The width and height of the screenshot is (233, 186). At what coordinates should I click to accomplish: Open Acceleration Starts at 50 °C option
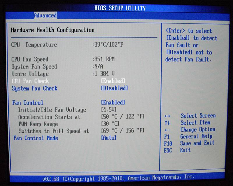pyautogui.click(x=123, y=117)
